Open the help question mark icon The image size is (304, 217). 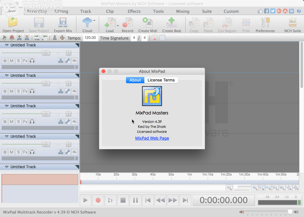click(299, 11)
